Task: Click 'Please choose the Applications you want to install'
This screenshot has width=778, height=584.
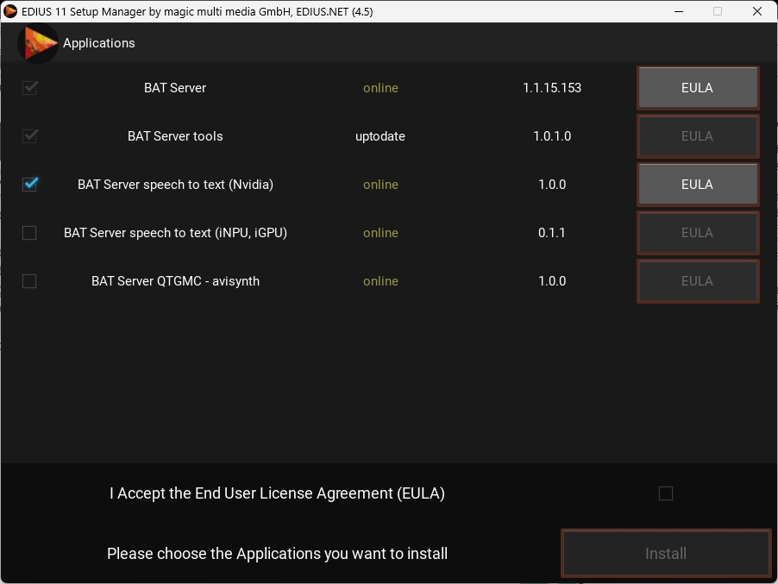Action: [278, 553]
